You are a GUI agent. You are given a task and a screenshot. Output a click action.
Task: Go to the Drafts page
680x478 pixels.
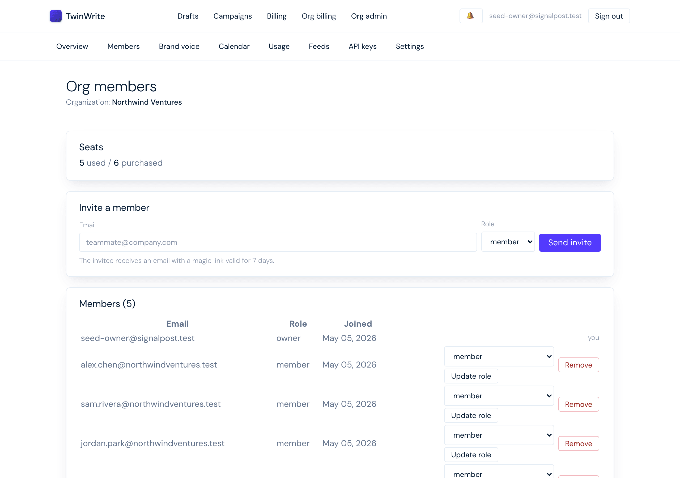[x=188, y=16]
